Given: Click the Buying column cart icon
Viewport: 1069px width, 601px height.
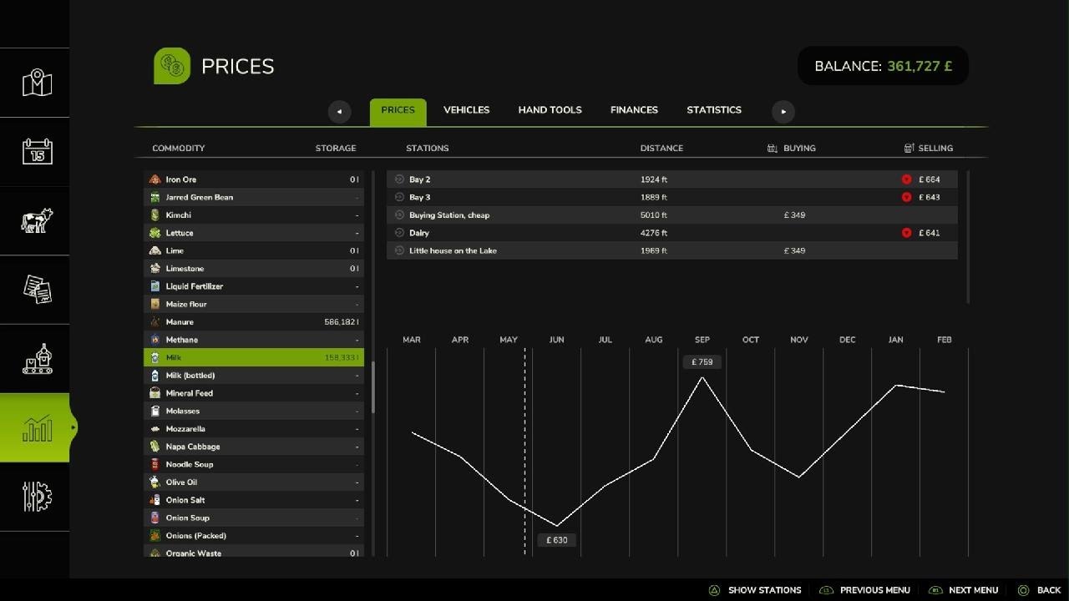Looking at the screenshot, I should [772, 148].
